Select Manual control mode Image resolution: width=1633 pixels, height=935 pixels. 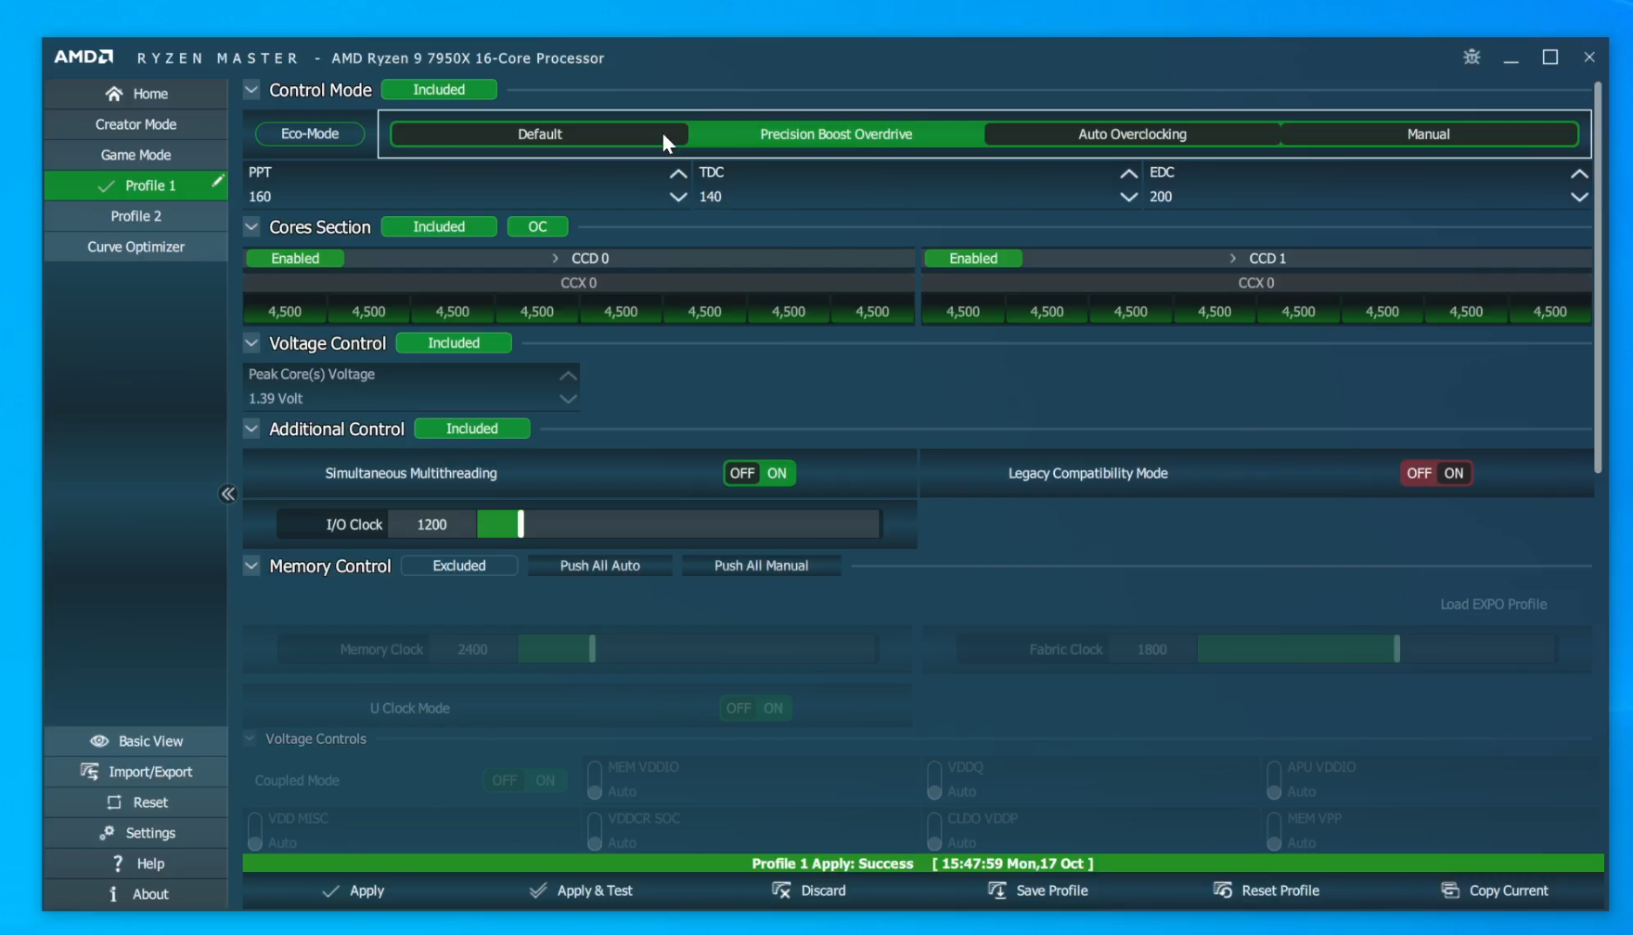[1428, 134]
